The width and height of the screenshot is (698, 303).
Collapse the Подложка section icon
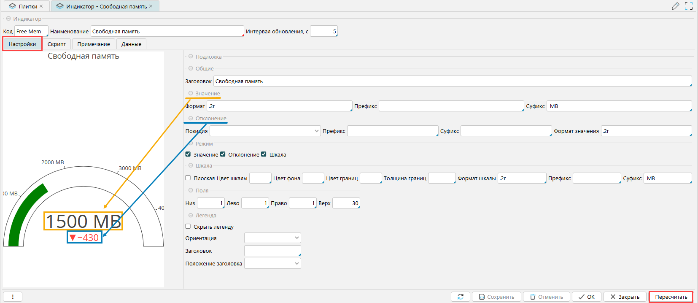tap(191, 57)
